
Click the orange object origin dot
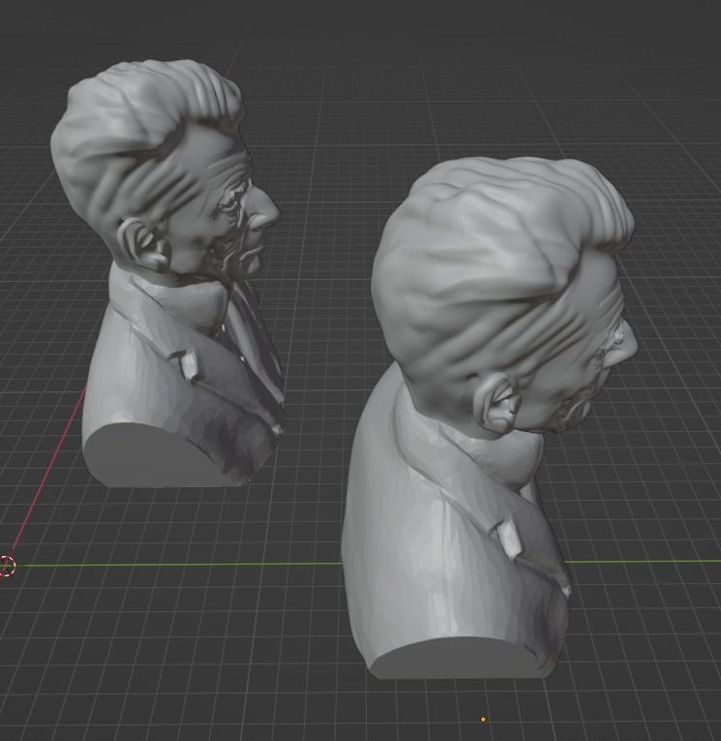point(483,720)
